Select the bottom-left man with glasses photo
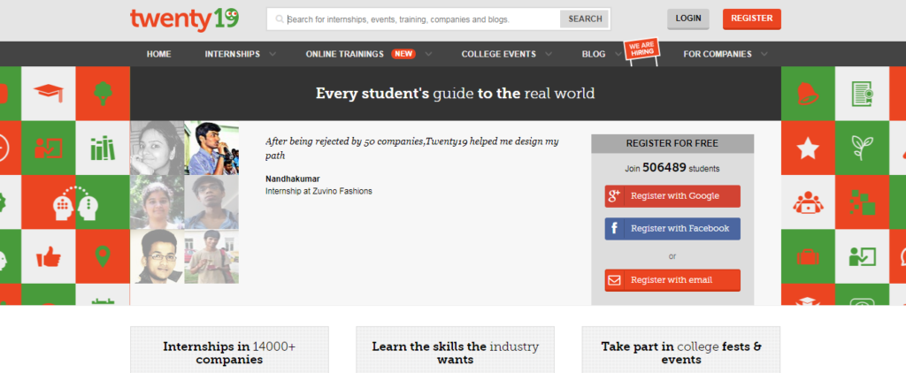The width and height of the screenshot is (906, 373). tap(157, 256)
